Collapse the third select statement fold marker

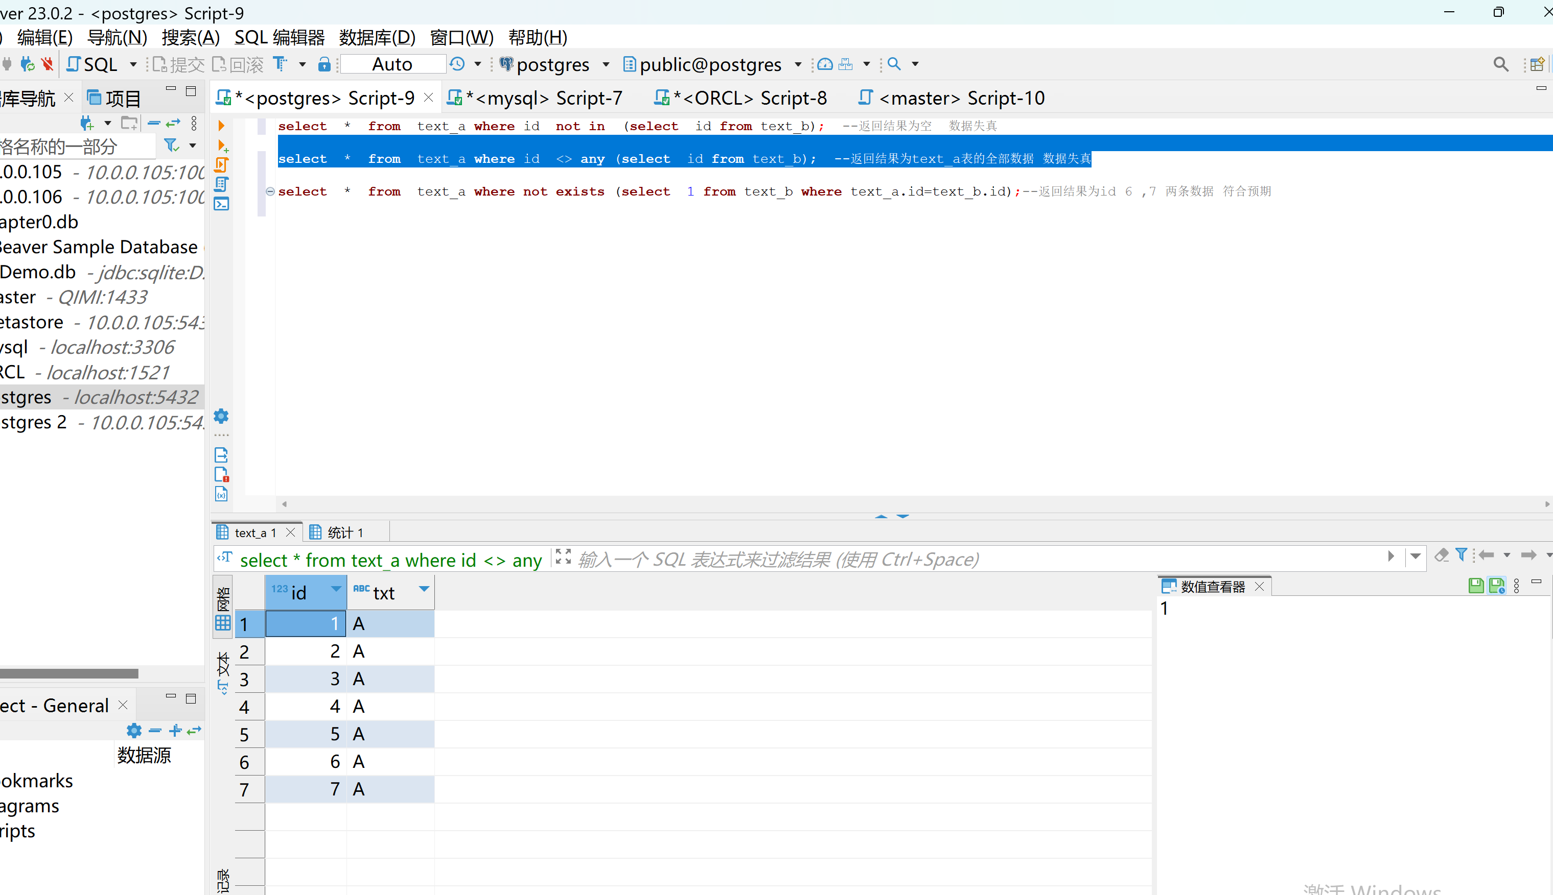click(x=270, y=191)
